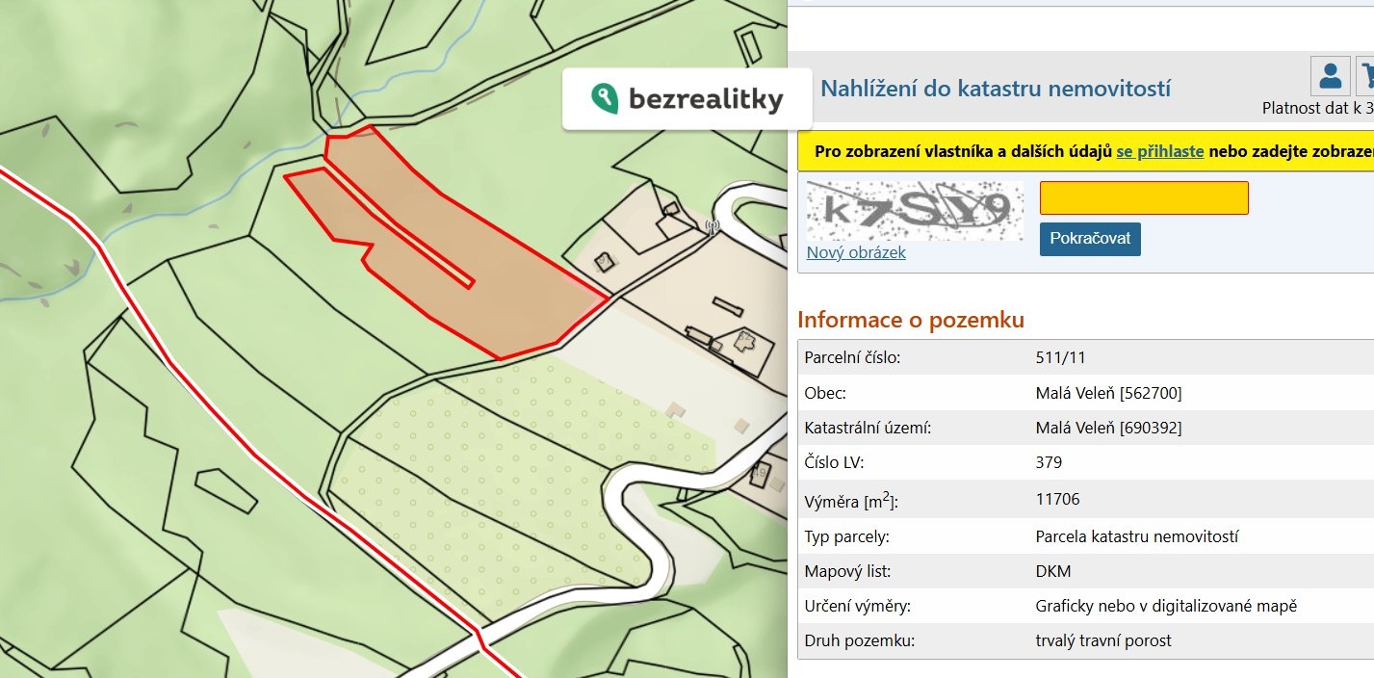Select Mapový list value DKM

click(1053, 571)
